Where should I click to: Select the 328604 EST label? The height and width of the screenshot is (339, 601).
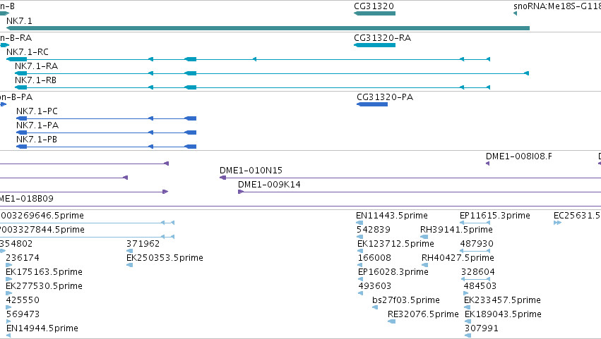coord(478,273)
